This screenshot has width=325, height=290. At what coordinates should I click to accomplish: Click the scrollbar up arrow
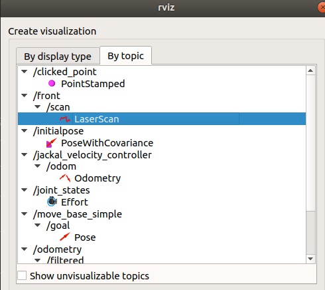tap(310, 71)
